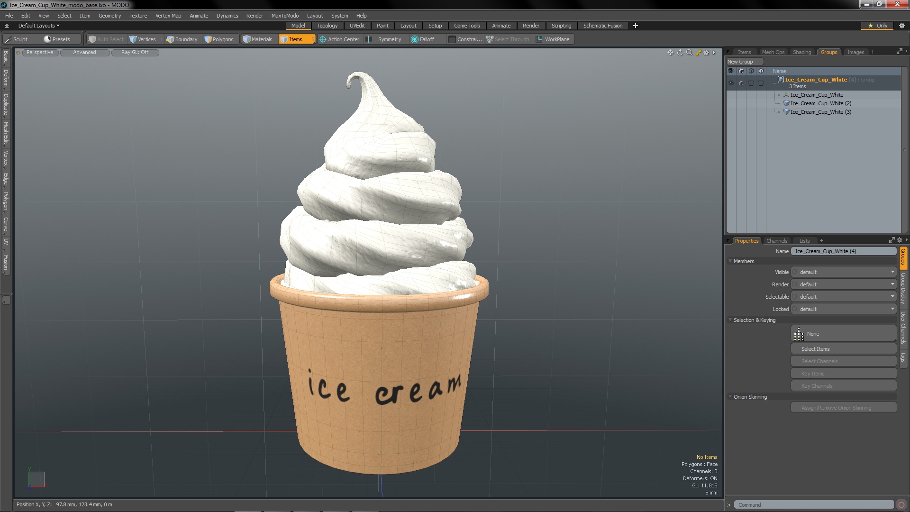Click the locked cube column header icon
Screen dimensions: 910x512
pos(761,71)
